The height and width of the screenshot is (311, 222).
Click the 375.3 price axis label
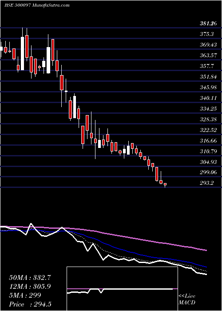point(206,34)
